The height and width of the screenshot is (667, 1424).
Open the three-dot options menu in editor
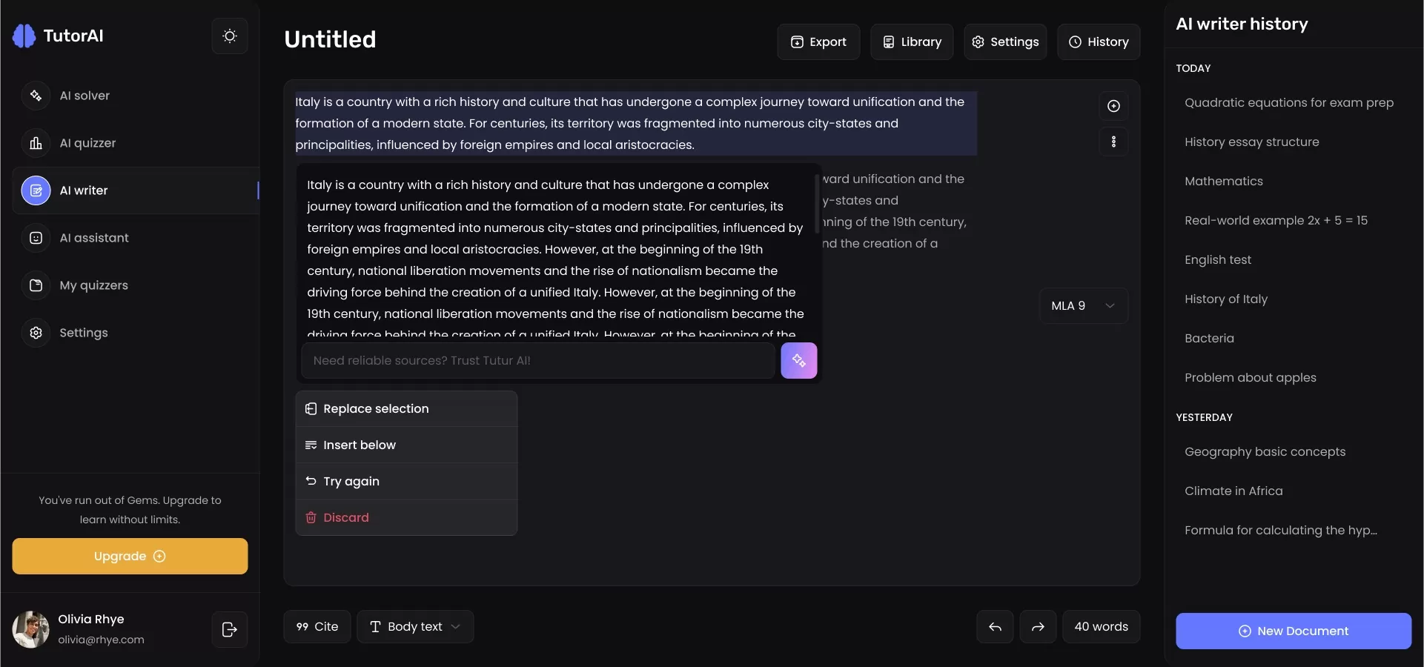pyautogui.click(x=1113, y=142)
